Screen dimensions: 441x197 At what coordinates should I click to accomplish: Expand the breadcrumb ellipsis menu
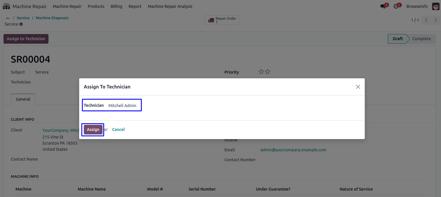tap(8, 18)
